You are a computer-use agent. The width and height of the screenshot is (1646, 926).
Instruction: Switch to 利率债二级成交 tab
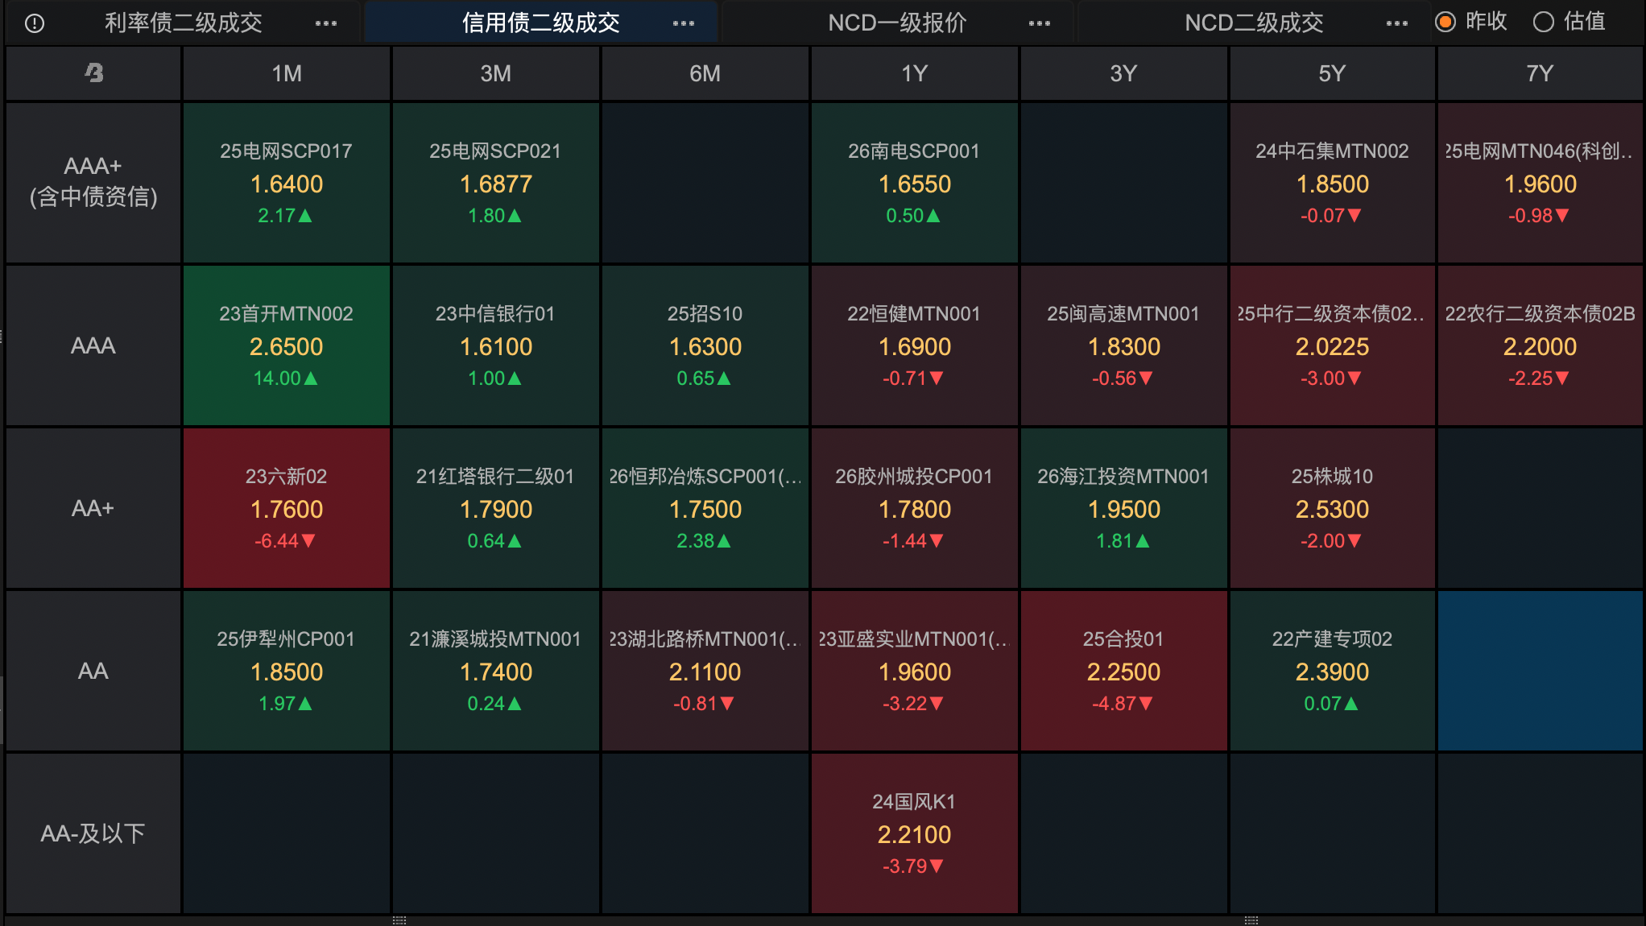coord(184,23)
